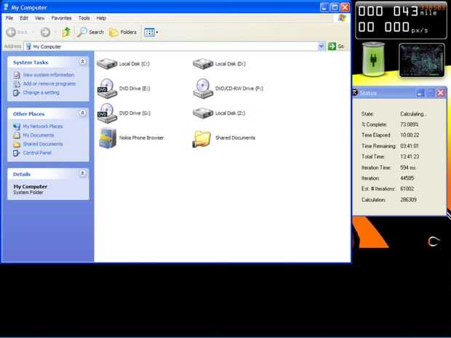The height and width of the screenshot is (338, 451).
Task: Click the green Go button
Action: pos(336,47)
